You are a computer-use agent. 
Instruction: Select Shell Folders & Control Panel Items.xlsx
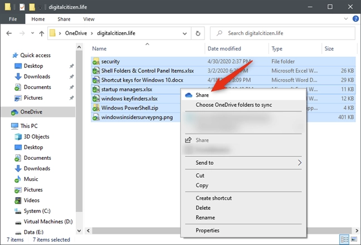click(x=147, y=71)
